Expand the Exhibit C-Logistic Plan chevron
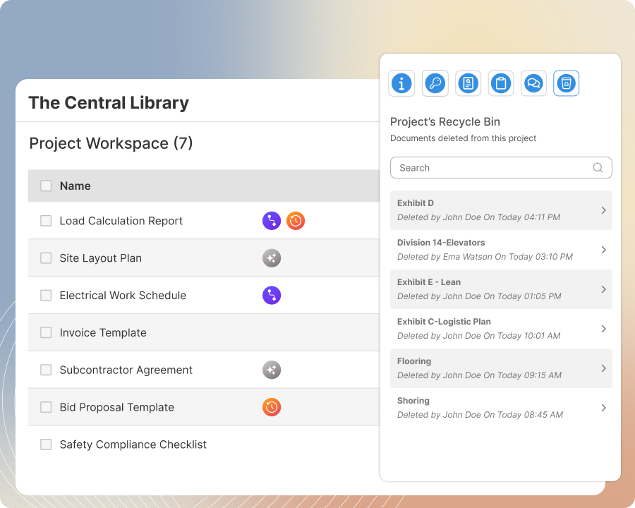The height and width of the screenshot is (508, 635). 603,329
